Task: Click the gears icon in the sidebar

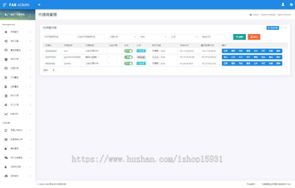Action: point(6,41)
